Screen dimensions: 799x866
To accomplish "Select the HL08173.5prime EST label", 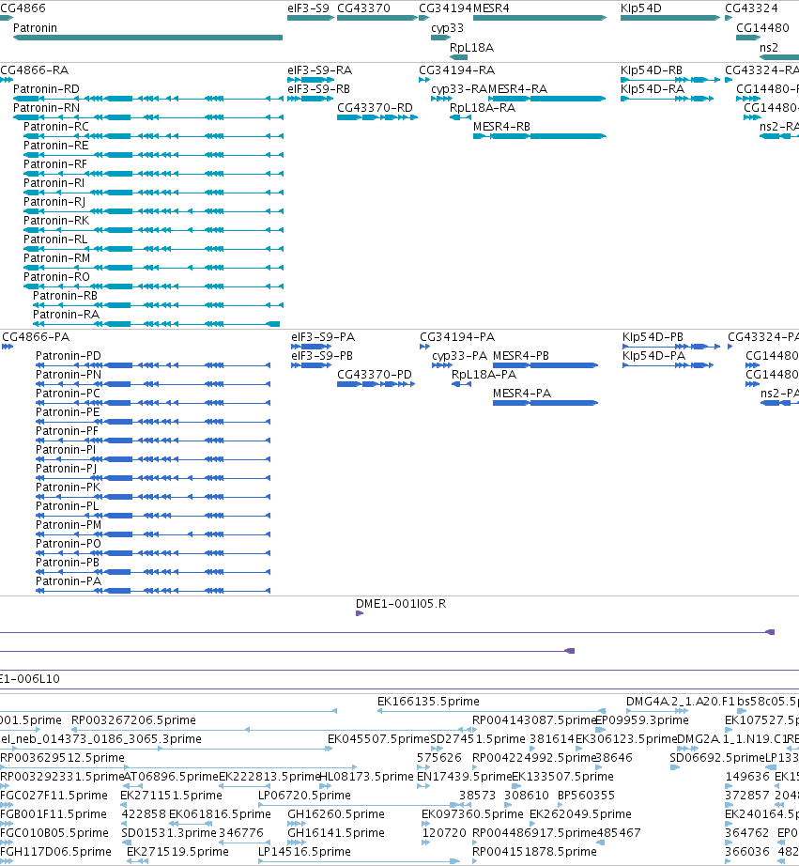I will coord(367,777).
